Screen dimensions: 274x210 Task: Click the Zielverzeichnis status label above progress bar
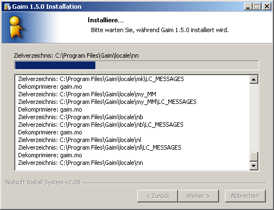(76, 55)
